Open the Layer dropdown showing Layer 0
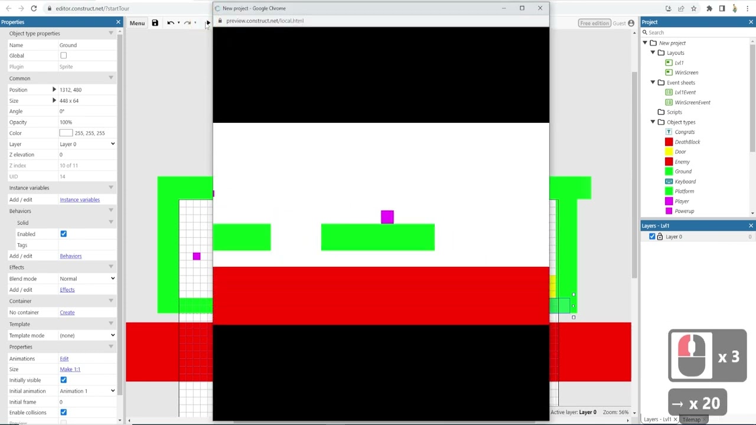The width and height of the screenshot is (756, 425). pos(87,144)
